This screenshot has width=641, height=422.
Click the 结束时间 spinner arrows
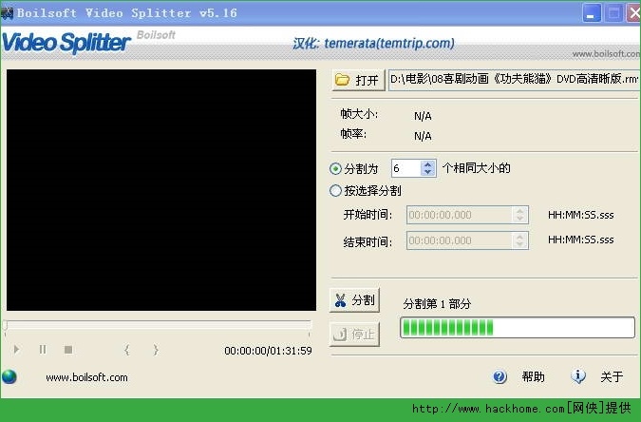pyautogui.click(x=519, y=240)
